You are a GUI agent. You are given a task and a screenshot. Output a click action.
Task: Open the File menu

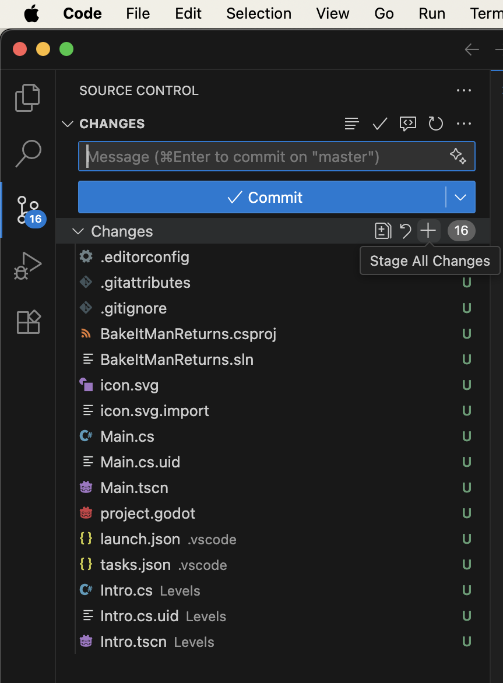click(x=138, y=13)
